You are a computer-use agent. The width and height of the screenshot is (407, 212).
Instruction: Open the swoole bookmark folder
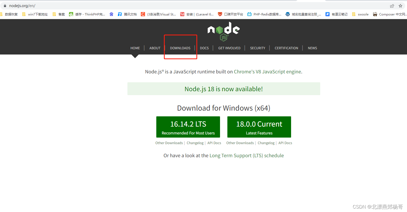(x=360, y=14)
